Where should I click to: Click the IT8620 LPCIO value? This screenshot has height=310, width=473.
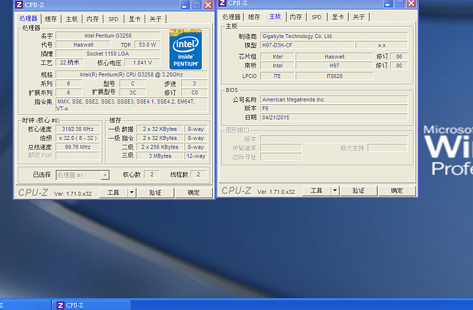[334, 76]
